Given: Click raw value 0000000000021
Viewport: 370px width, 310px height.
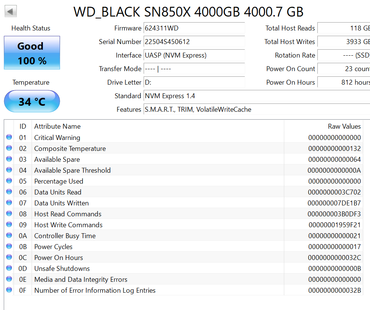Looking at the screenshot, I should point(334,236).
